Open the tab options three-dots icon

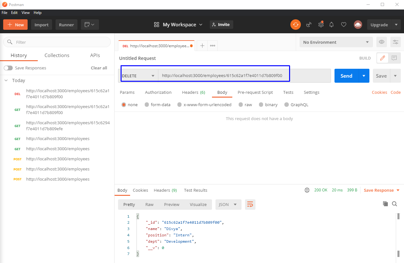point(213,46)
